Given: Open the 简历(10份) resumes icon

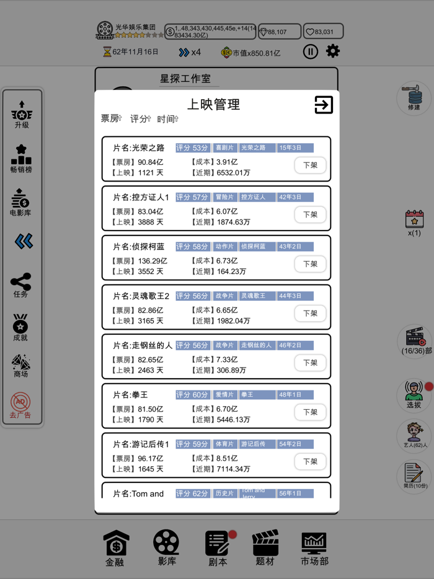Looking at the screenshot, I should (x=415, y=476).
